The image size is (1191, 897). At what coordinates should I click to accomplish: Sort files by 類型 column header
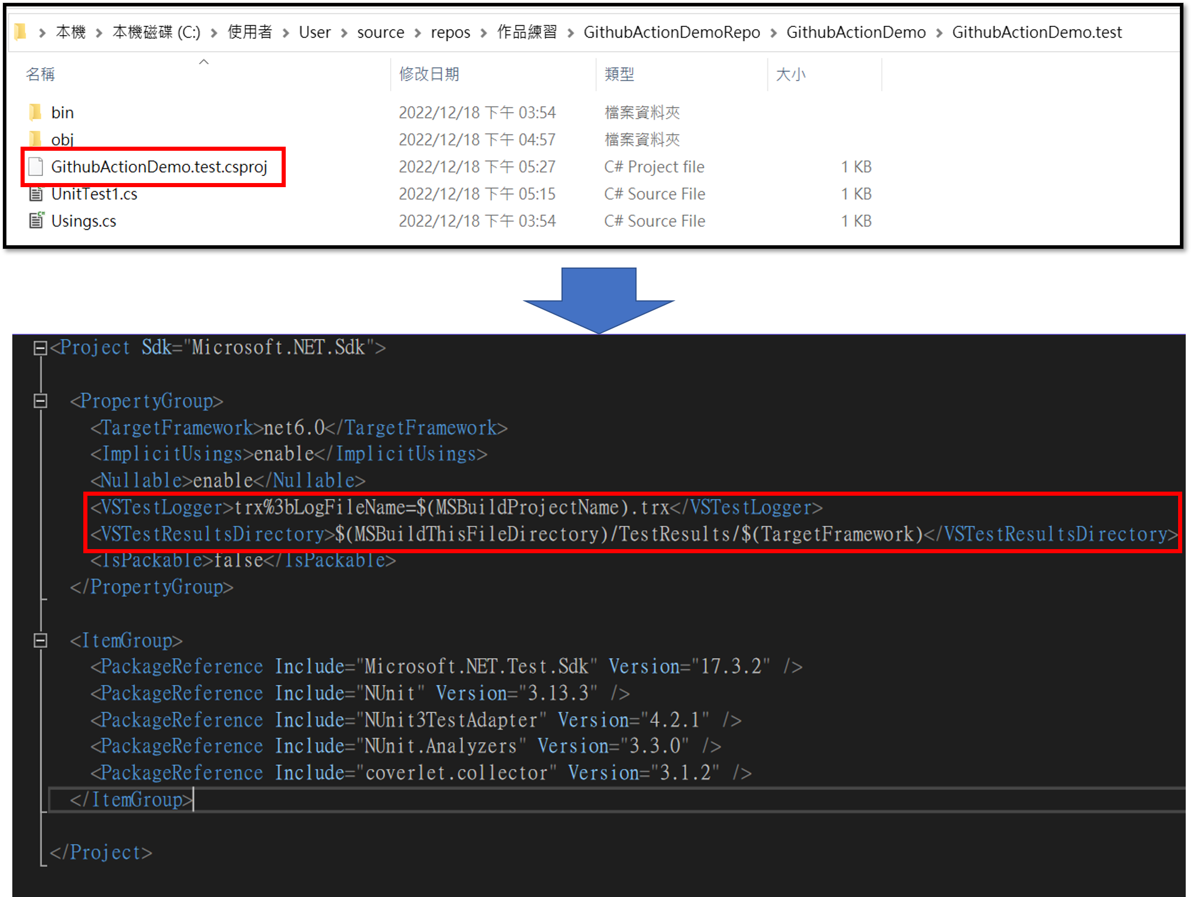click(x=619, y=75)
